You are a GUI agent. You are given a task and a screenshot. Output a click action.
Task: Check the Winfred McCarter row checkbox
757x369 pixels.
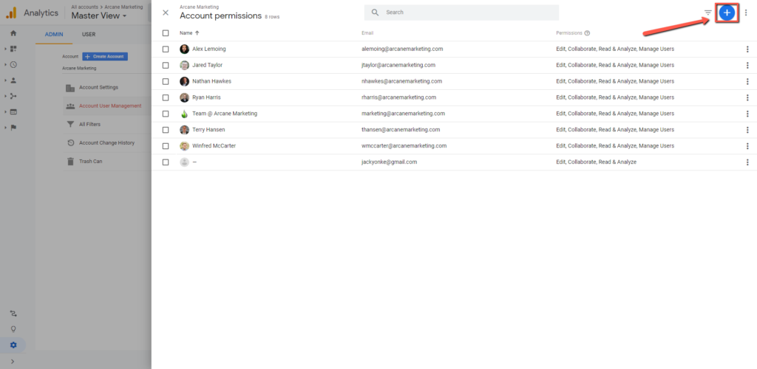click(x=166, y=146)
